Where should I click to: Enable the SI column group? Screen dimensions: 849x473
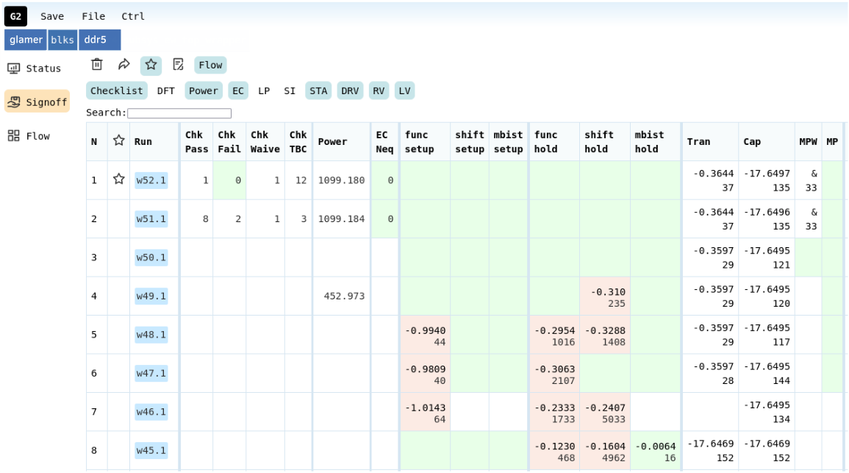pyautogui.click(x=290, y=90)
